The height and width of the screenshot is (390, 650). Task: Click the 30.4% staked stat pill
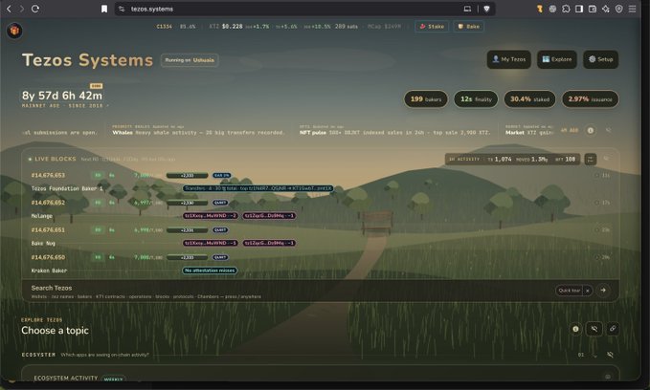click(529, 99)
